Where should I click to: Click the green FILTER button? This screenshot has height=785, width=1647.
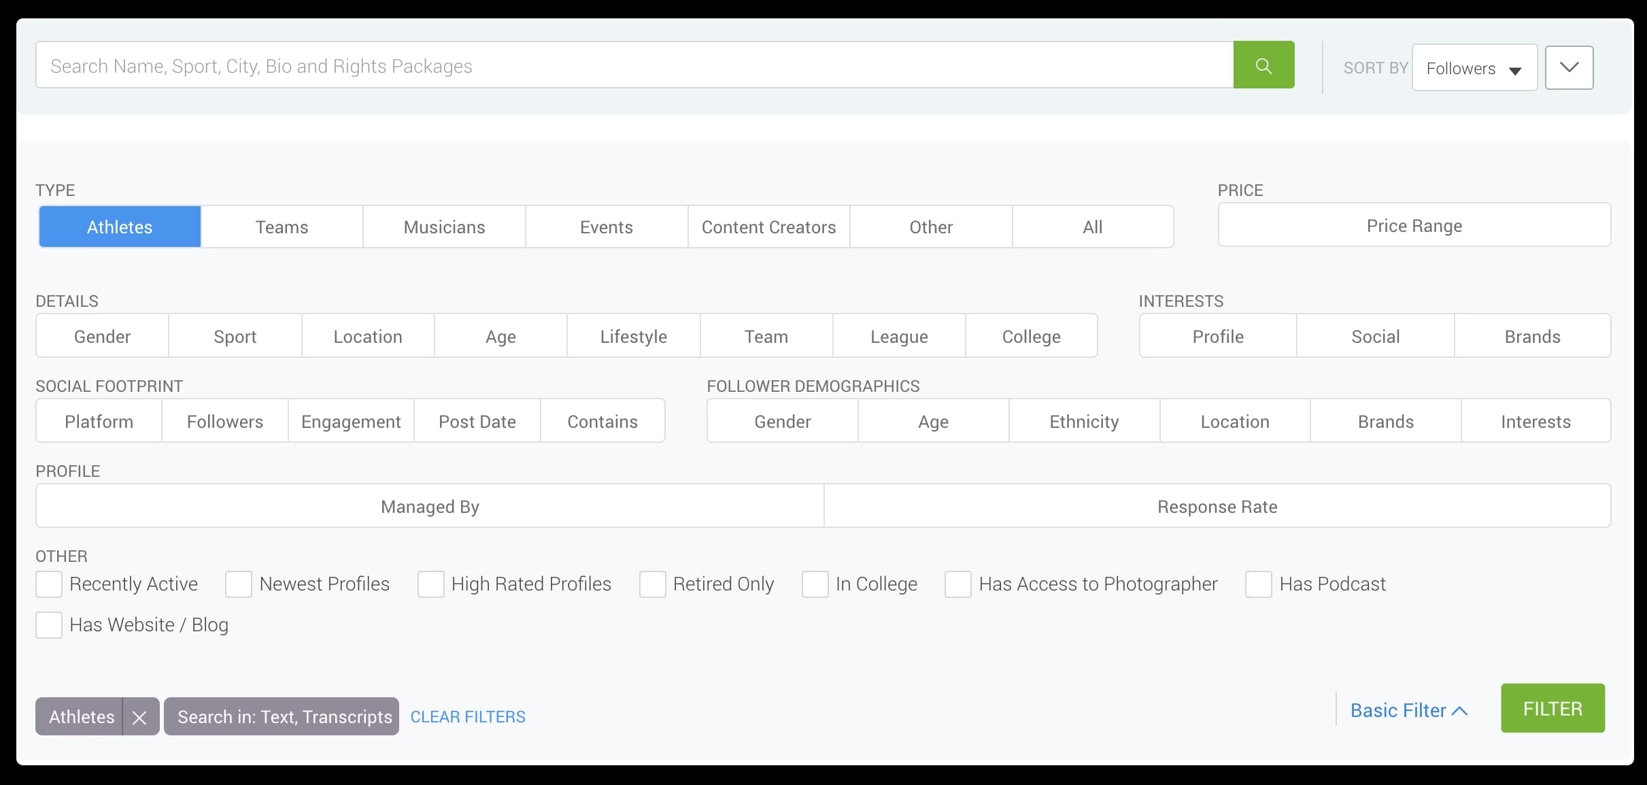(x=1552, y=708)
